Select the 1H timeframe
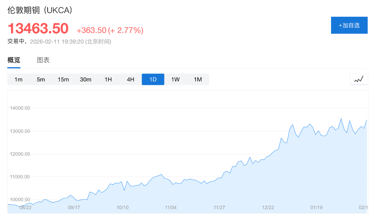The width and height of the screenshot is (375, 219). [x=108, y=79]
